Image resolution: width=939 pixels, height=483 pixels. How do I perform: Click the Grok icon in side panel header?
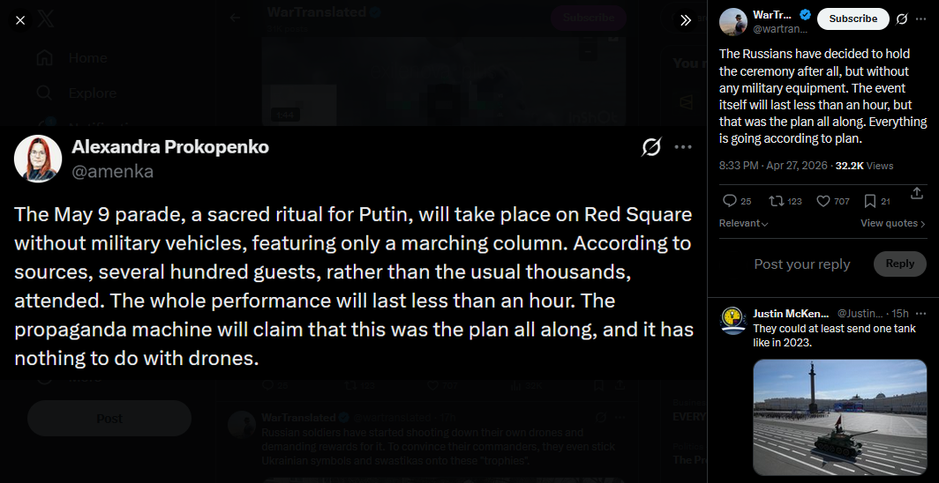[x=901, y=19]
